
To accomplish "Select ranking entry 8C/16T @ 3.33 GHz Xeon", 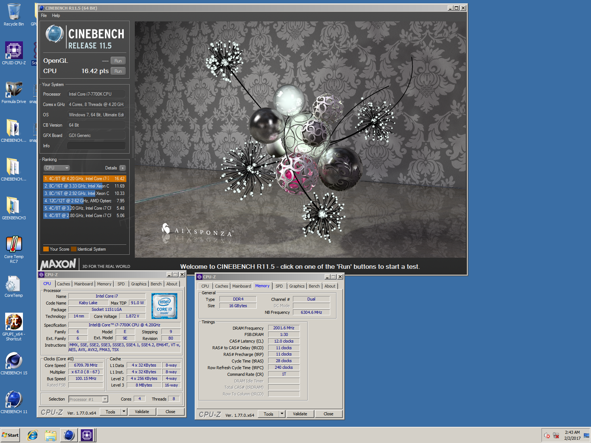I will pyautogui.click(x=85, y=186).
